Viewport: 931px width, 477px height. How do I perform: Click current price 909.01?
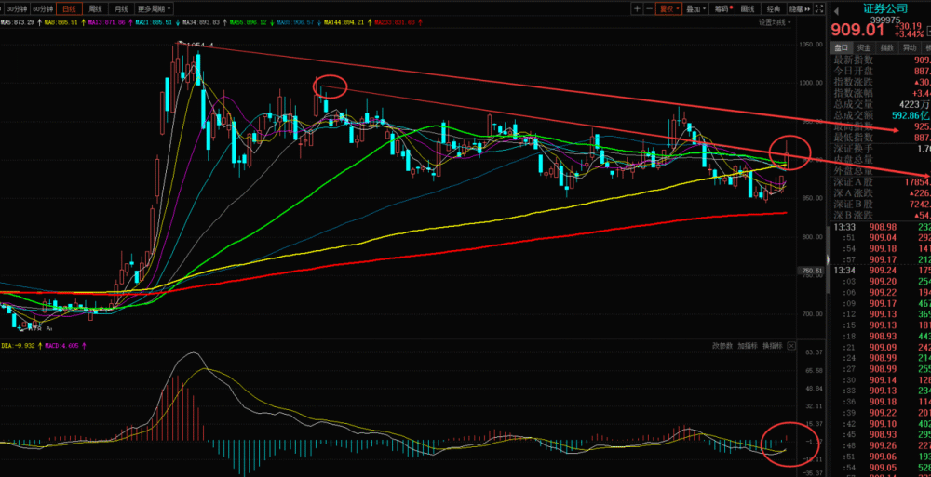coord(857,30)
